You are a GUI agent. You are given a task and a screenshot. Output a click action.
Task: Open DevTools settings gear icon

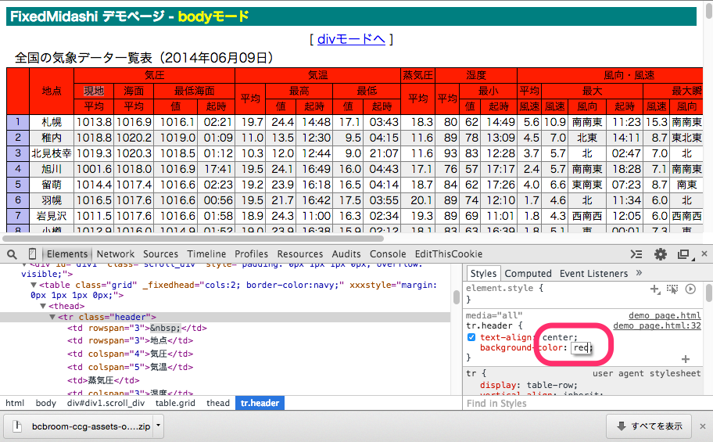[x=661, y=254]
